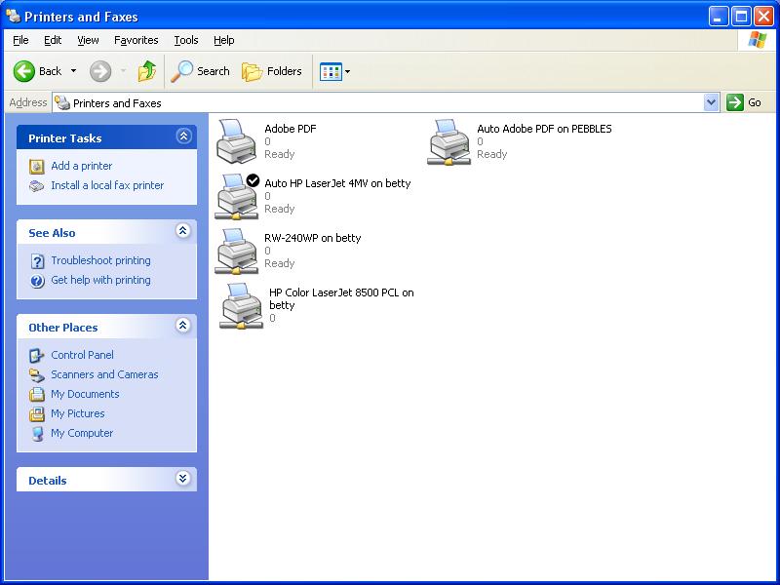
Task: Open the Tools menu
Action: click(x=186, y=40)
